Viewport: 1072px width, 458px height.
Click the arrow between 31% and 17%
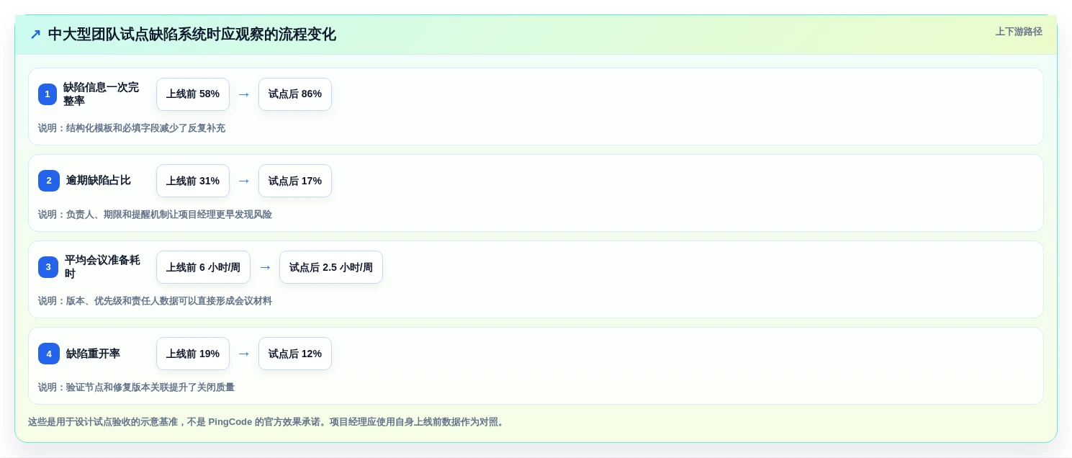coord(244,181)
